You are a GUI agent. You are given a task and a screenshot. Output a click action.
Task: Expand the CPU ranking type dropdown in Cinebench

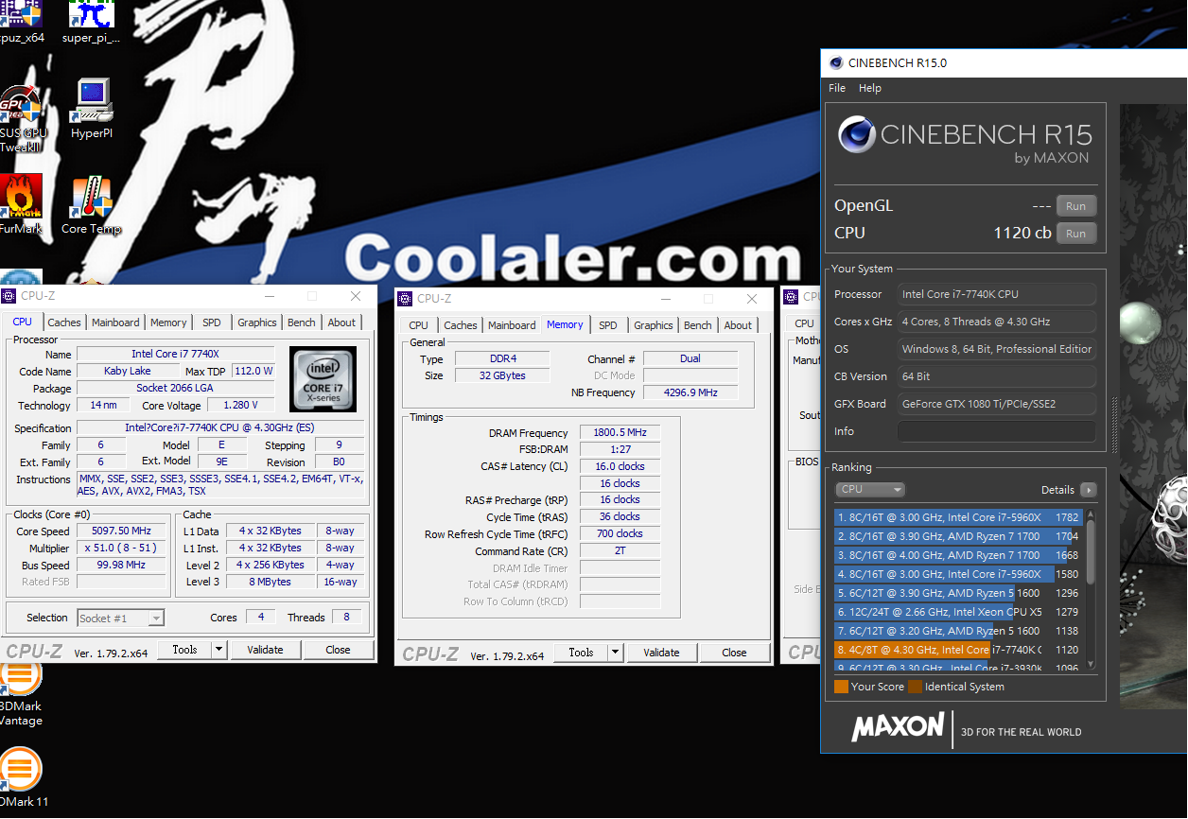click(x=870, y=490)
